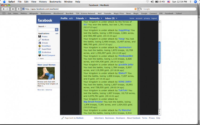Image resolution: width=200 pixels, height=125 pixels.
Task: Open attacker JuggWing's profile link
Action: (124, 30)
